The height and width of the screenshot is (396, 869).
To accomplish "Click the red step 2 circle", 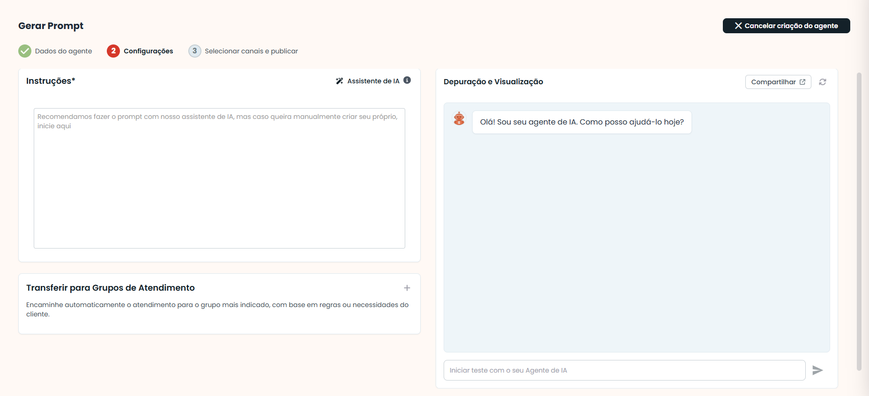I will click(x=113, y=51).
